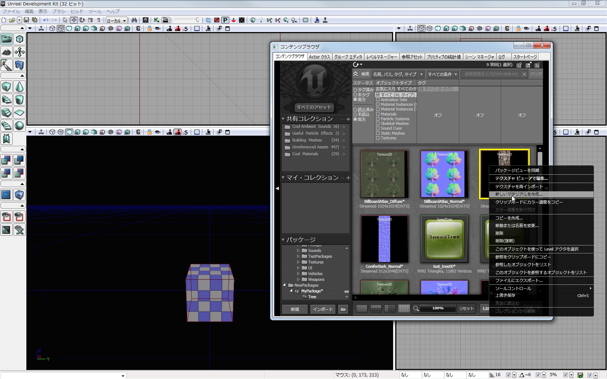Open folder icon next to Import button

pyautogui.click(x=343, y=309)
